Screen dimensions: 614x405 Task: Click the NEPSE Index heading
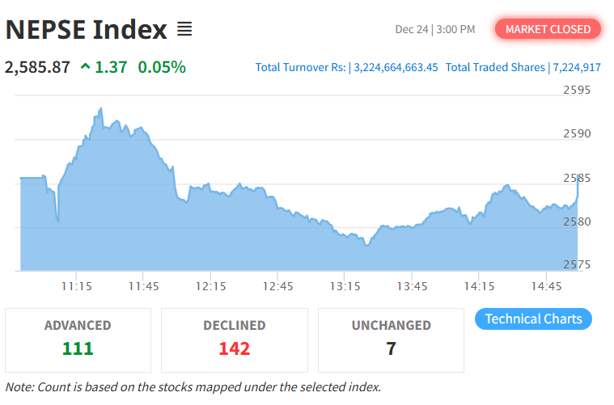tap(87, 30)
